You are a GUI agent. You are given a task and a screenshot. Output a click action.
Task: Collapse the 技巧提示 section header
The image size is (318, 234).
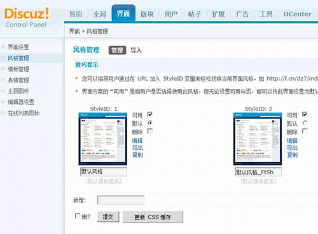click(86, 65)
